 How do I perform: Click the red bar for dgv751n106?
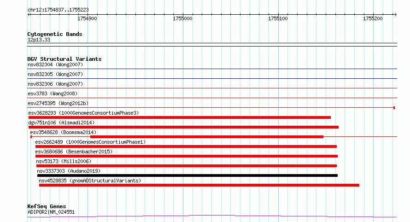click(183, 127)
